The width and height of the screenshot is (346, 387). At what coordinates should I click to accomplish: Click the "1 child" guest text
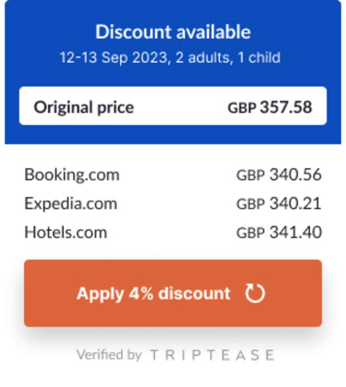(x=259, y=57)
